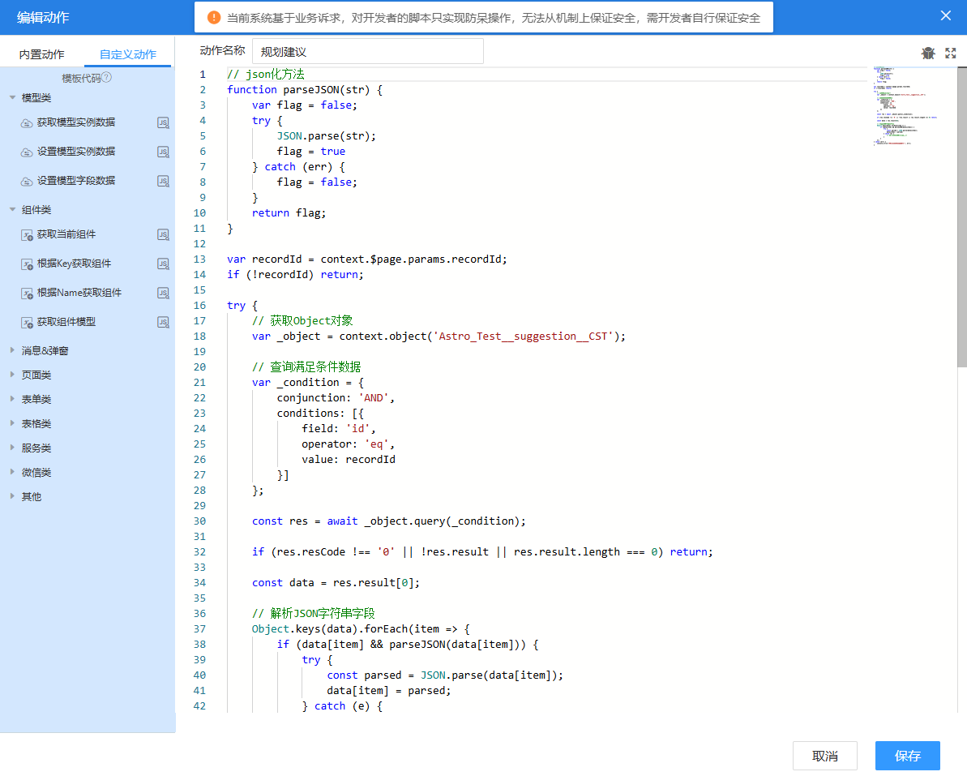Insert JS snippet for 根据Name获取组件
967x776 pixels.
[163, 293]
